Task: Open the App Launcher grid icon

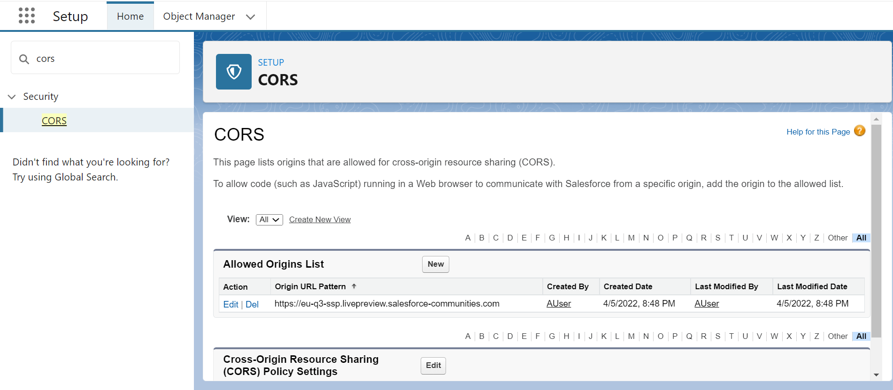Action: (27, 15)
